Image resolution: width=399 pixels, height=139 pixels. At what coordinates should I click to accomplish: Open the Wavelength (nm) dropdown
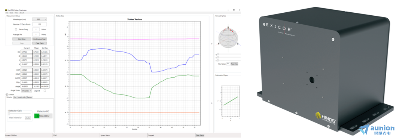(39, 19)
